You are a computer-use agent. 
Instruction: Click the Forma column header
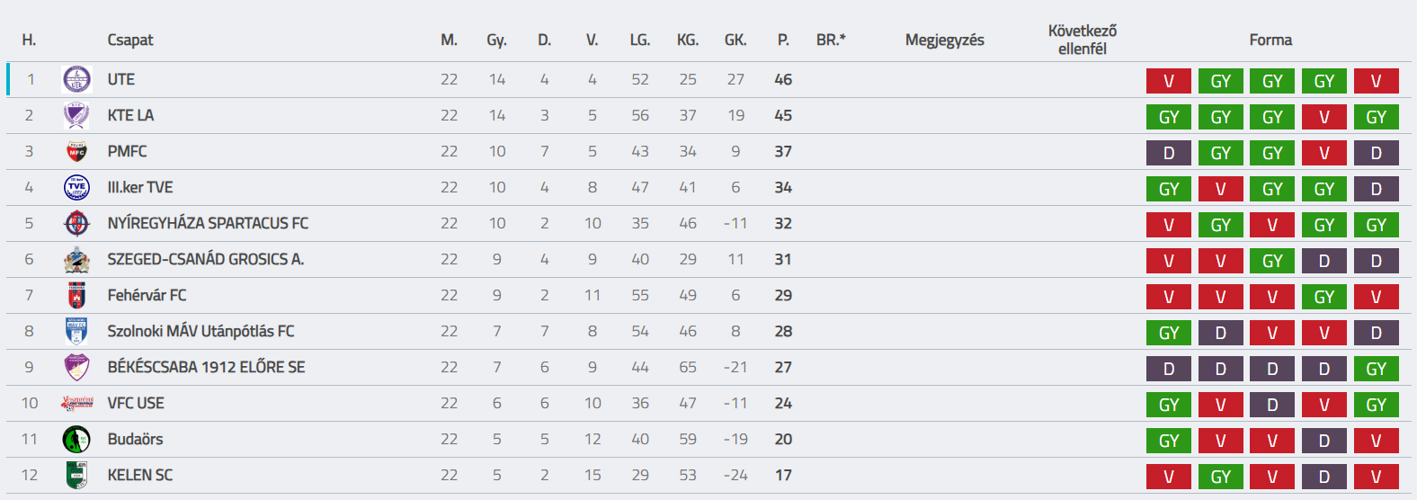[1270, 40]
